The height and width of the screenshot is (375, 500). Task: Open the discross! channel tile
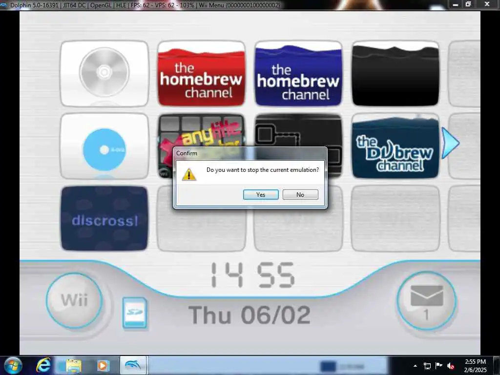click(104, 219)
